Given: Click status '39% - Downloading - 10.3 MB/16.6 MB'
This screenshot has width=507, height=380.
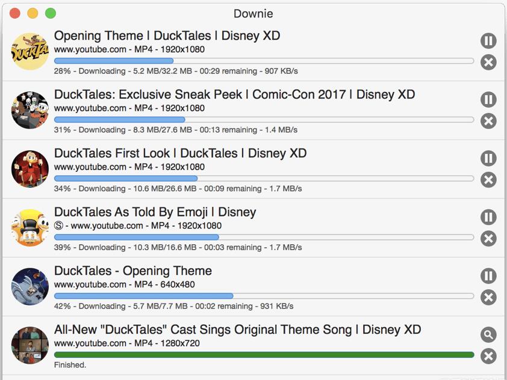Looking at the screenshot, I should pos(125,247).
